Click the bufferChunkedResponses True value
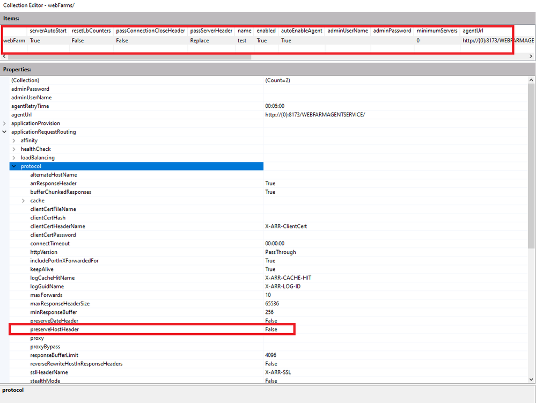This screenshot has height=403, width=536. click(270, 192)
